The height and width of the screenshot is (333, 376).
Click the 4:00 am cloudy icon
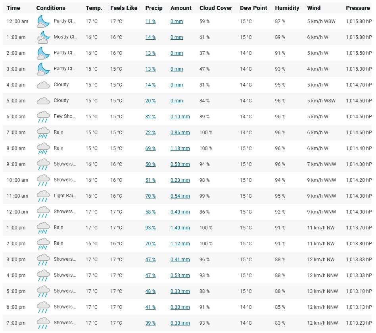coord(43,85)
